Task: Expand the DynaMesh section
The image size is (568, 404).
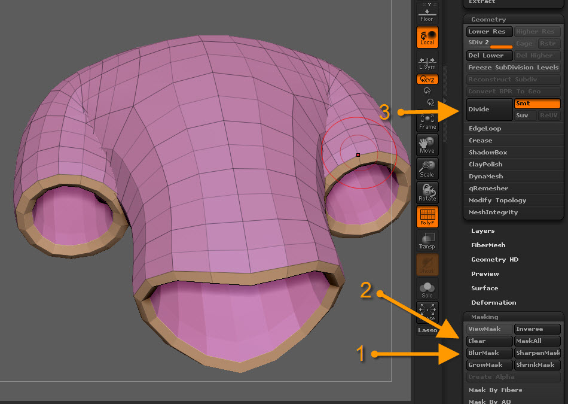Action: [485, 177]
